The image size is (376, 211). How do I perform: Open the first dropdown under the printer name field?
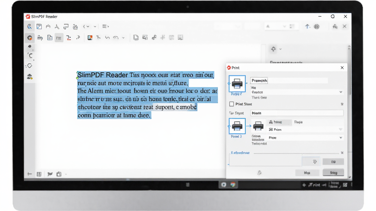(297, 92)
